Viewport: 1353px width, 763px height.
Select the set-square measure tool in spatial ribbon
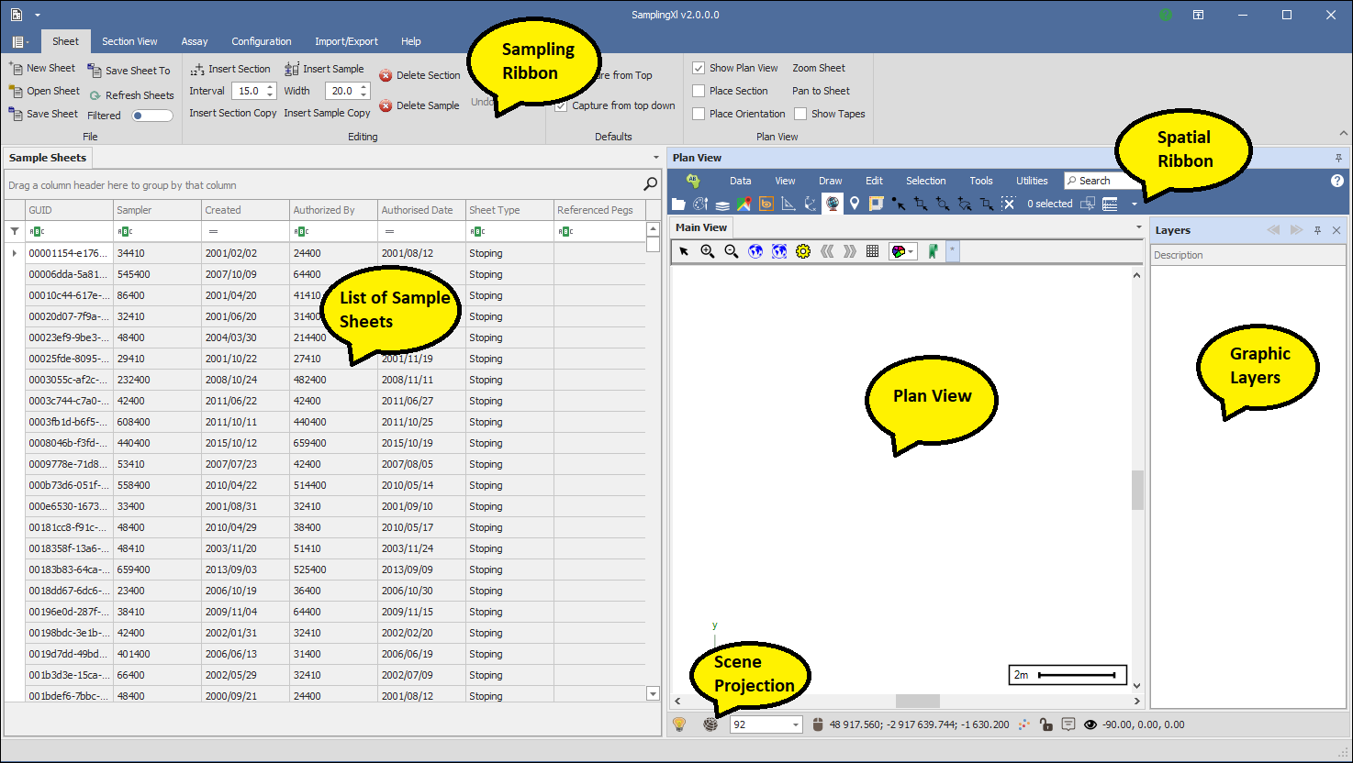point(788,204)
